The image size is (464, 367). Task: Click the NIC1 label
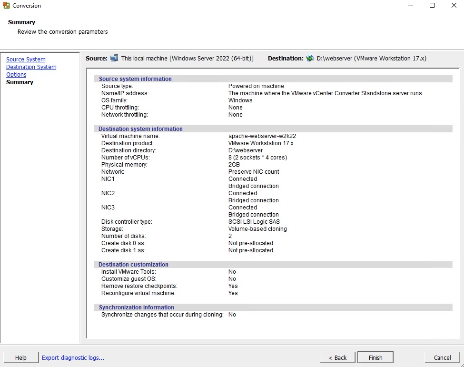[108, 179]
